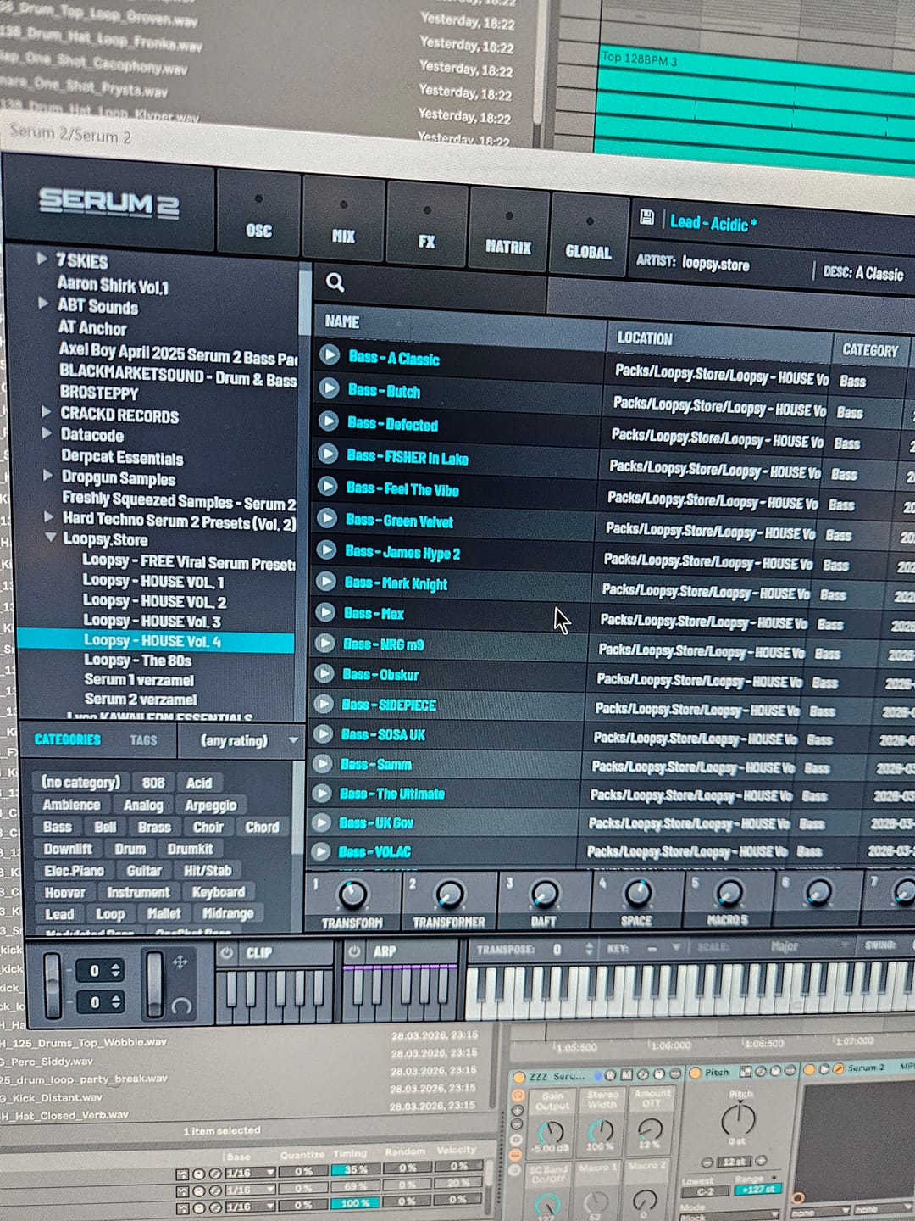
Task: Filter by the Bass category
Action: (x=58, y=827)
